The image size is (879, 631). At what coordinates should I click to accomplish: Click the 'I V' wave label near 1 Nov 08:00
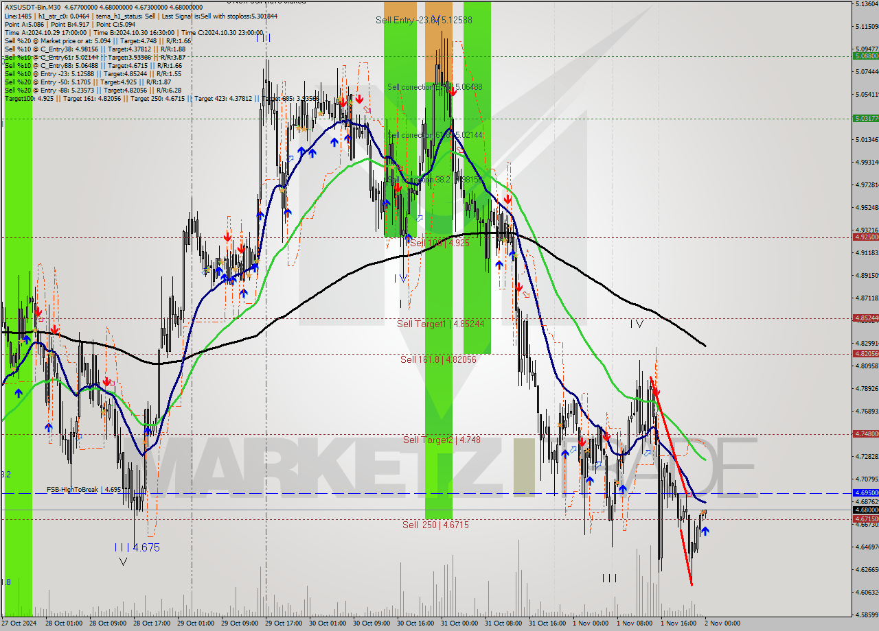(x=637, y=323)
